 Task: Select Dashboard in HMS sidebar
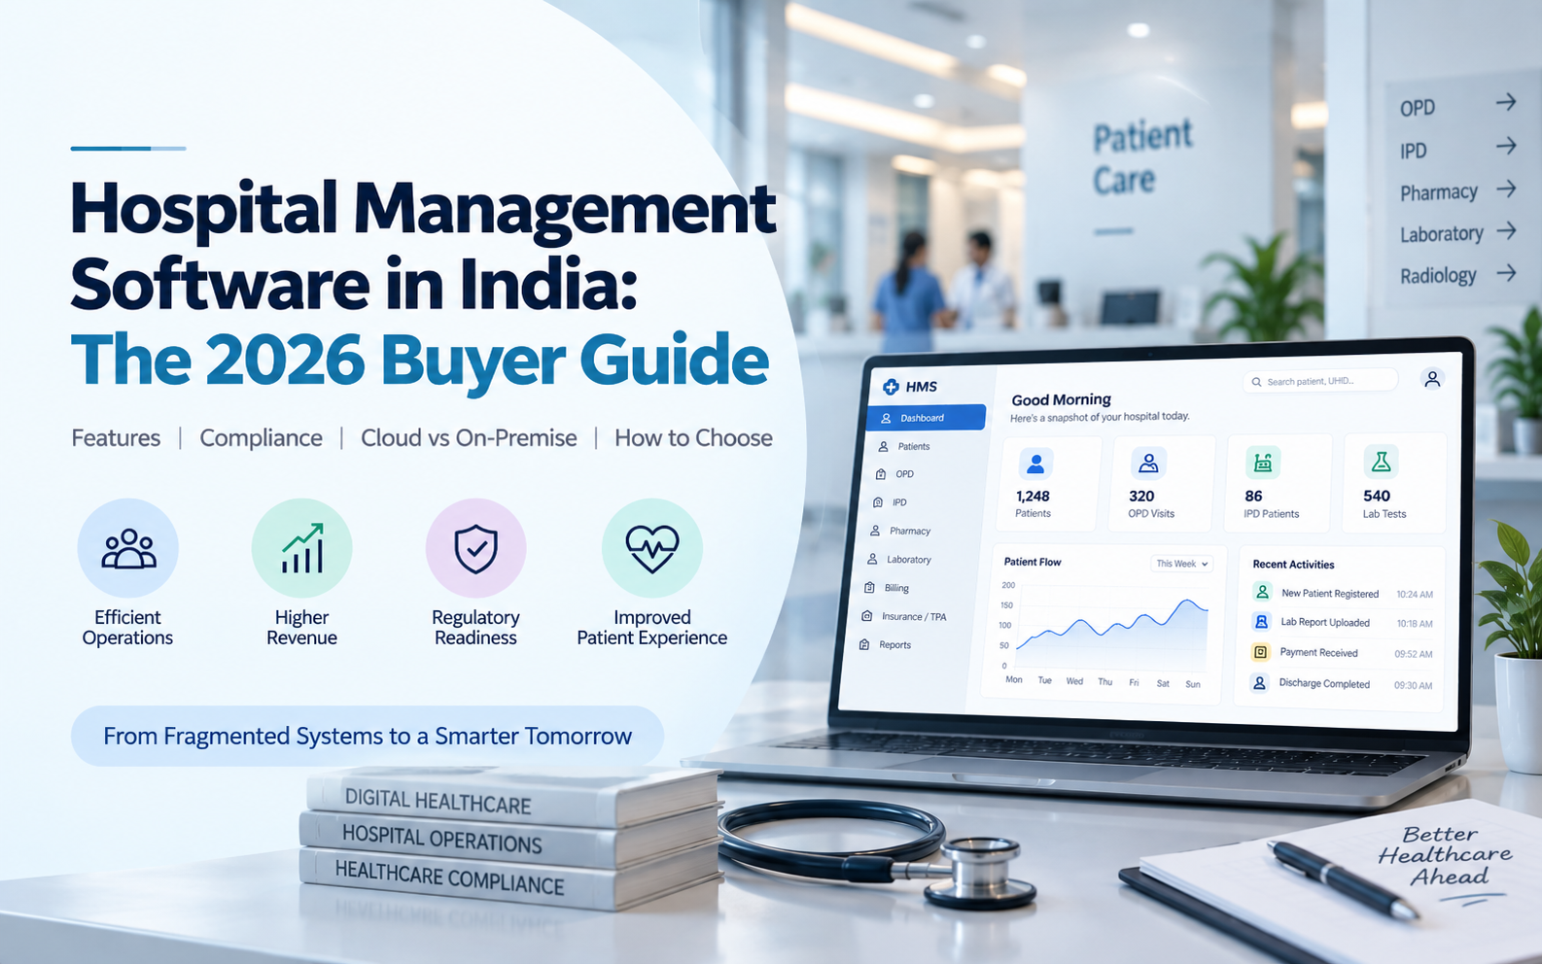(926, 418)
